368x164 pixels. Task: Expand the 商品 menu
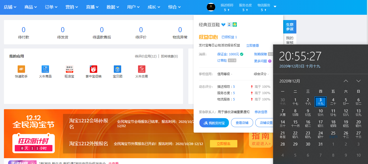pos(31,7)
